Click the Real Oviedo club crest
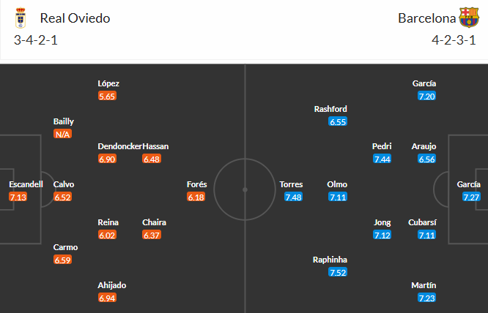 tap(21, 18)
